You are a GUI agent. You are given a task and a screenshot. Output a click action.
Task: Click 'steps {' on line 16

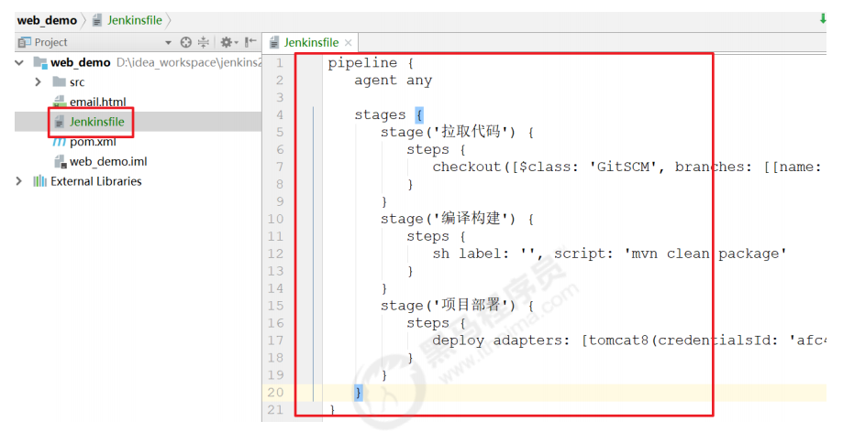coord(436,323)
